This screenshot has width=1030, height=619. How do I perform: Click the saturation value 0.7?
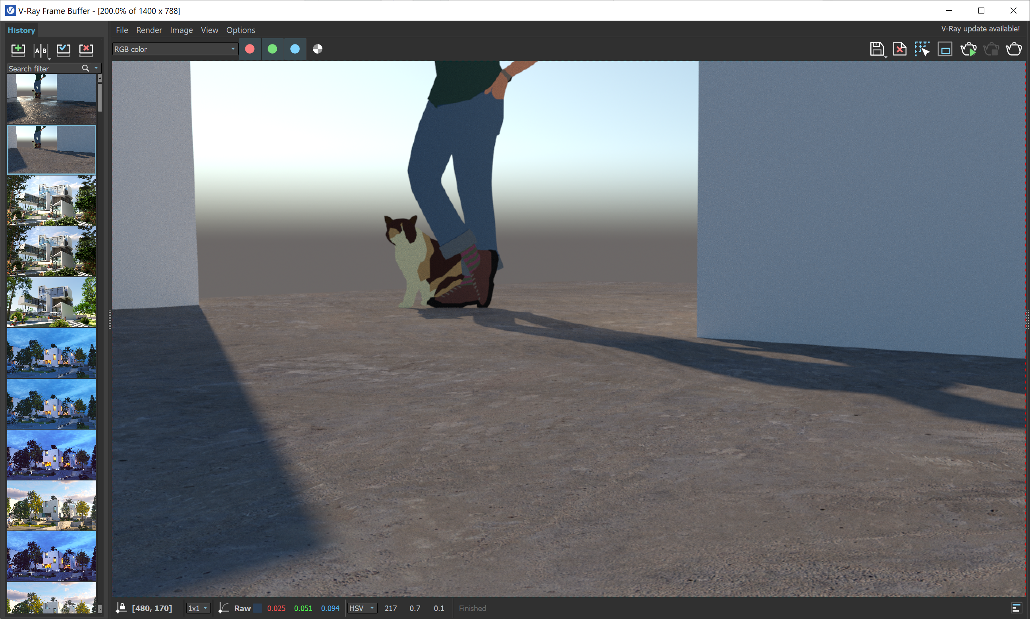click(415, 608)
